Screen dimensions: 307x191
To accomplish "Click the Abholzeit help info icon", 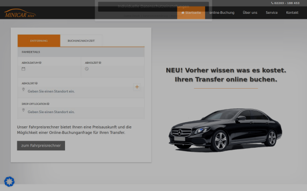I will click(100, 63).
